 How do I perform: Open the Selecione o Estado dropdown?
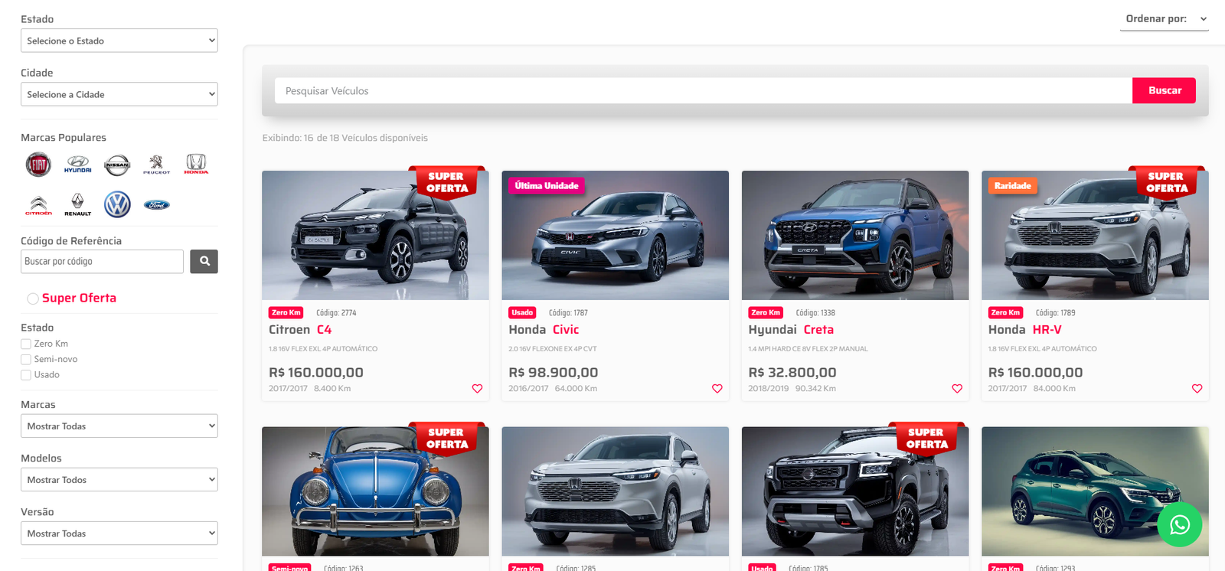119,41
